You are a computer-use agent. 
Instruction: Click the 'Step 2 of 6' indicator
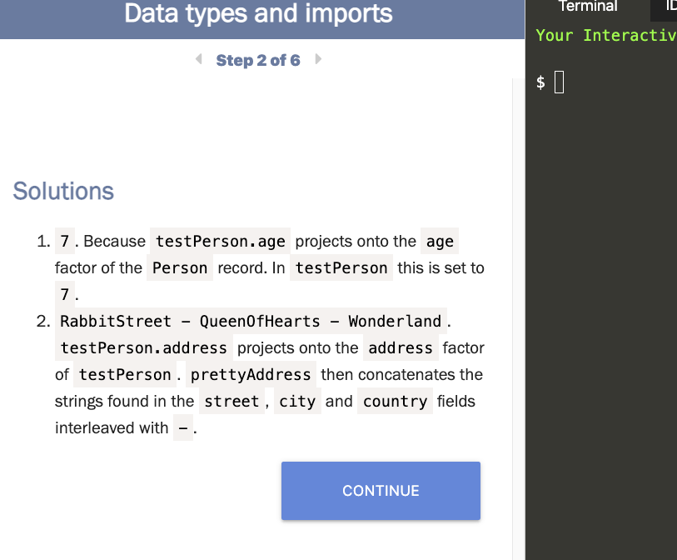pyautogui.click(x=258, y=60)
